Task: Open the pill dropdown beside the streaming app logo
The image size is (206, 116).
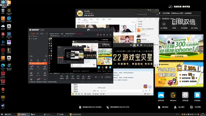Action: click(42, 30)
